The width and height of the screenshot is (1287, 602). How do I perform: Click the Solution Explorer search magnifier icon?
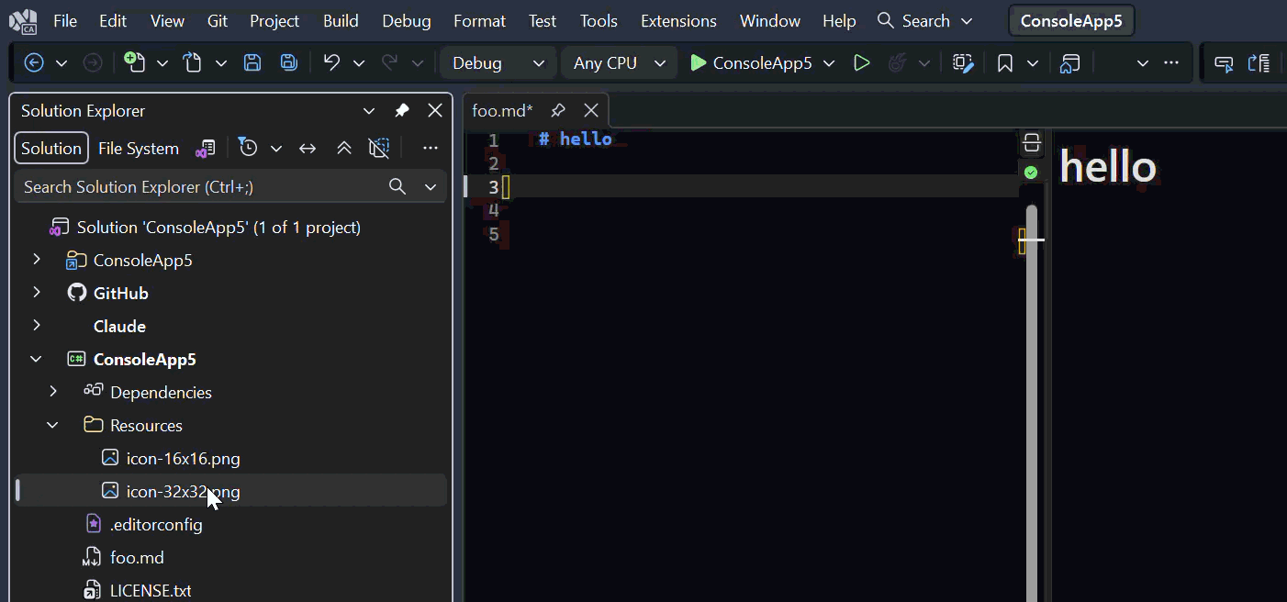coord(397,186)
